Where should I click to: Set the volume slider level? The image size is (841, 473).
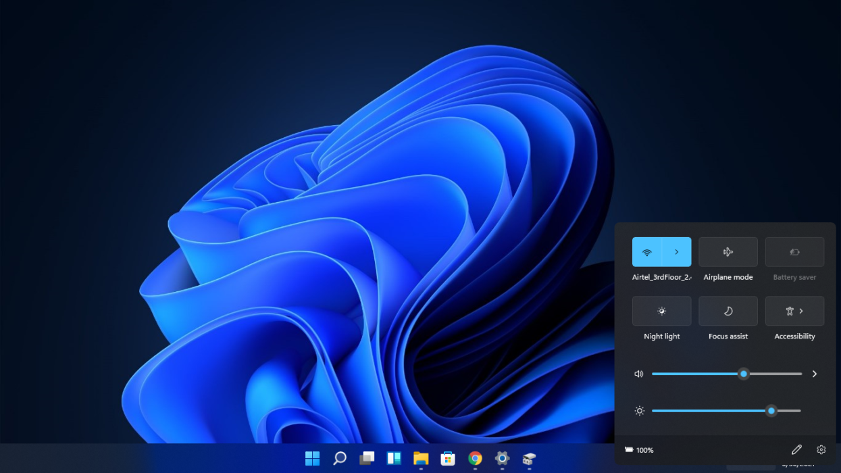727,374
